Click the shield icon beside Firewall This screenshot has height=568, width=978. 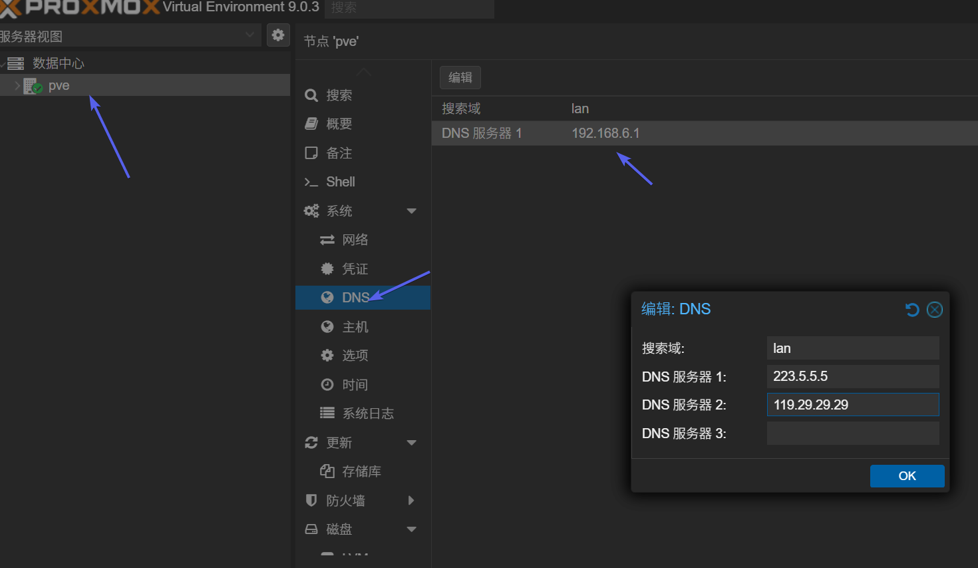pos(311,500)
